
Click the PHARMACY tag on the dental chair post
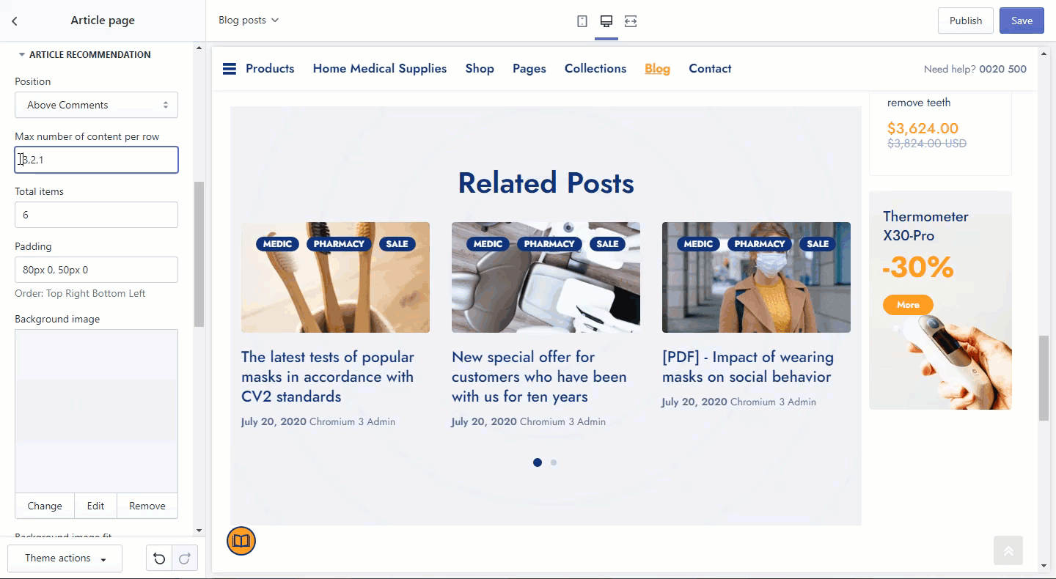549,244
